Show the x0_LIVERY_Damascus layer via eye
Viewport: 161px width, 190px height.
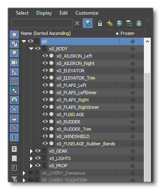31,173
